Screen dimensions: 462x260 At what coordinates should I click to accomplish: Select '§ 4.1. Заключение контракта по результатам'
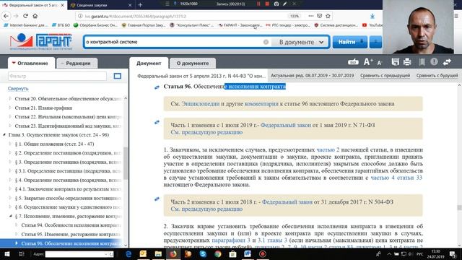pyautogui.click(x=68, y=189)
